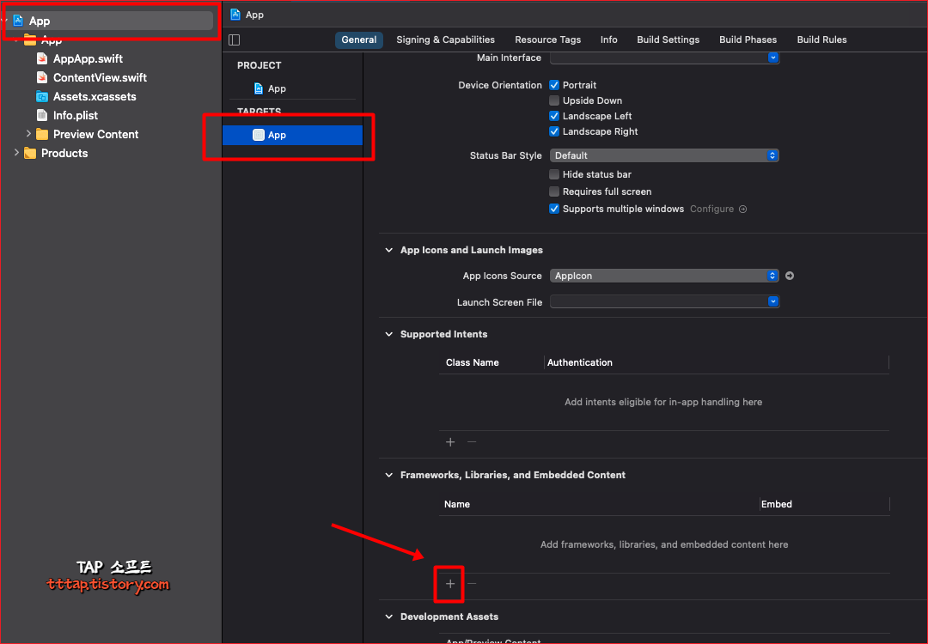Open the App Icons Source dropdown

(x=664, y=276)
